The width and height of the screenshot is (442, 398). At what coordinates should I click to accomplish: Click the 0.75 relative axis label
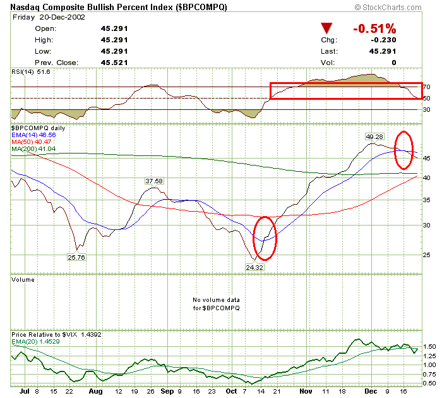tap(429, 374)
